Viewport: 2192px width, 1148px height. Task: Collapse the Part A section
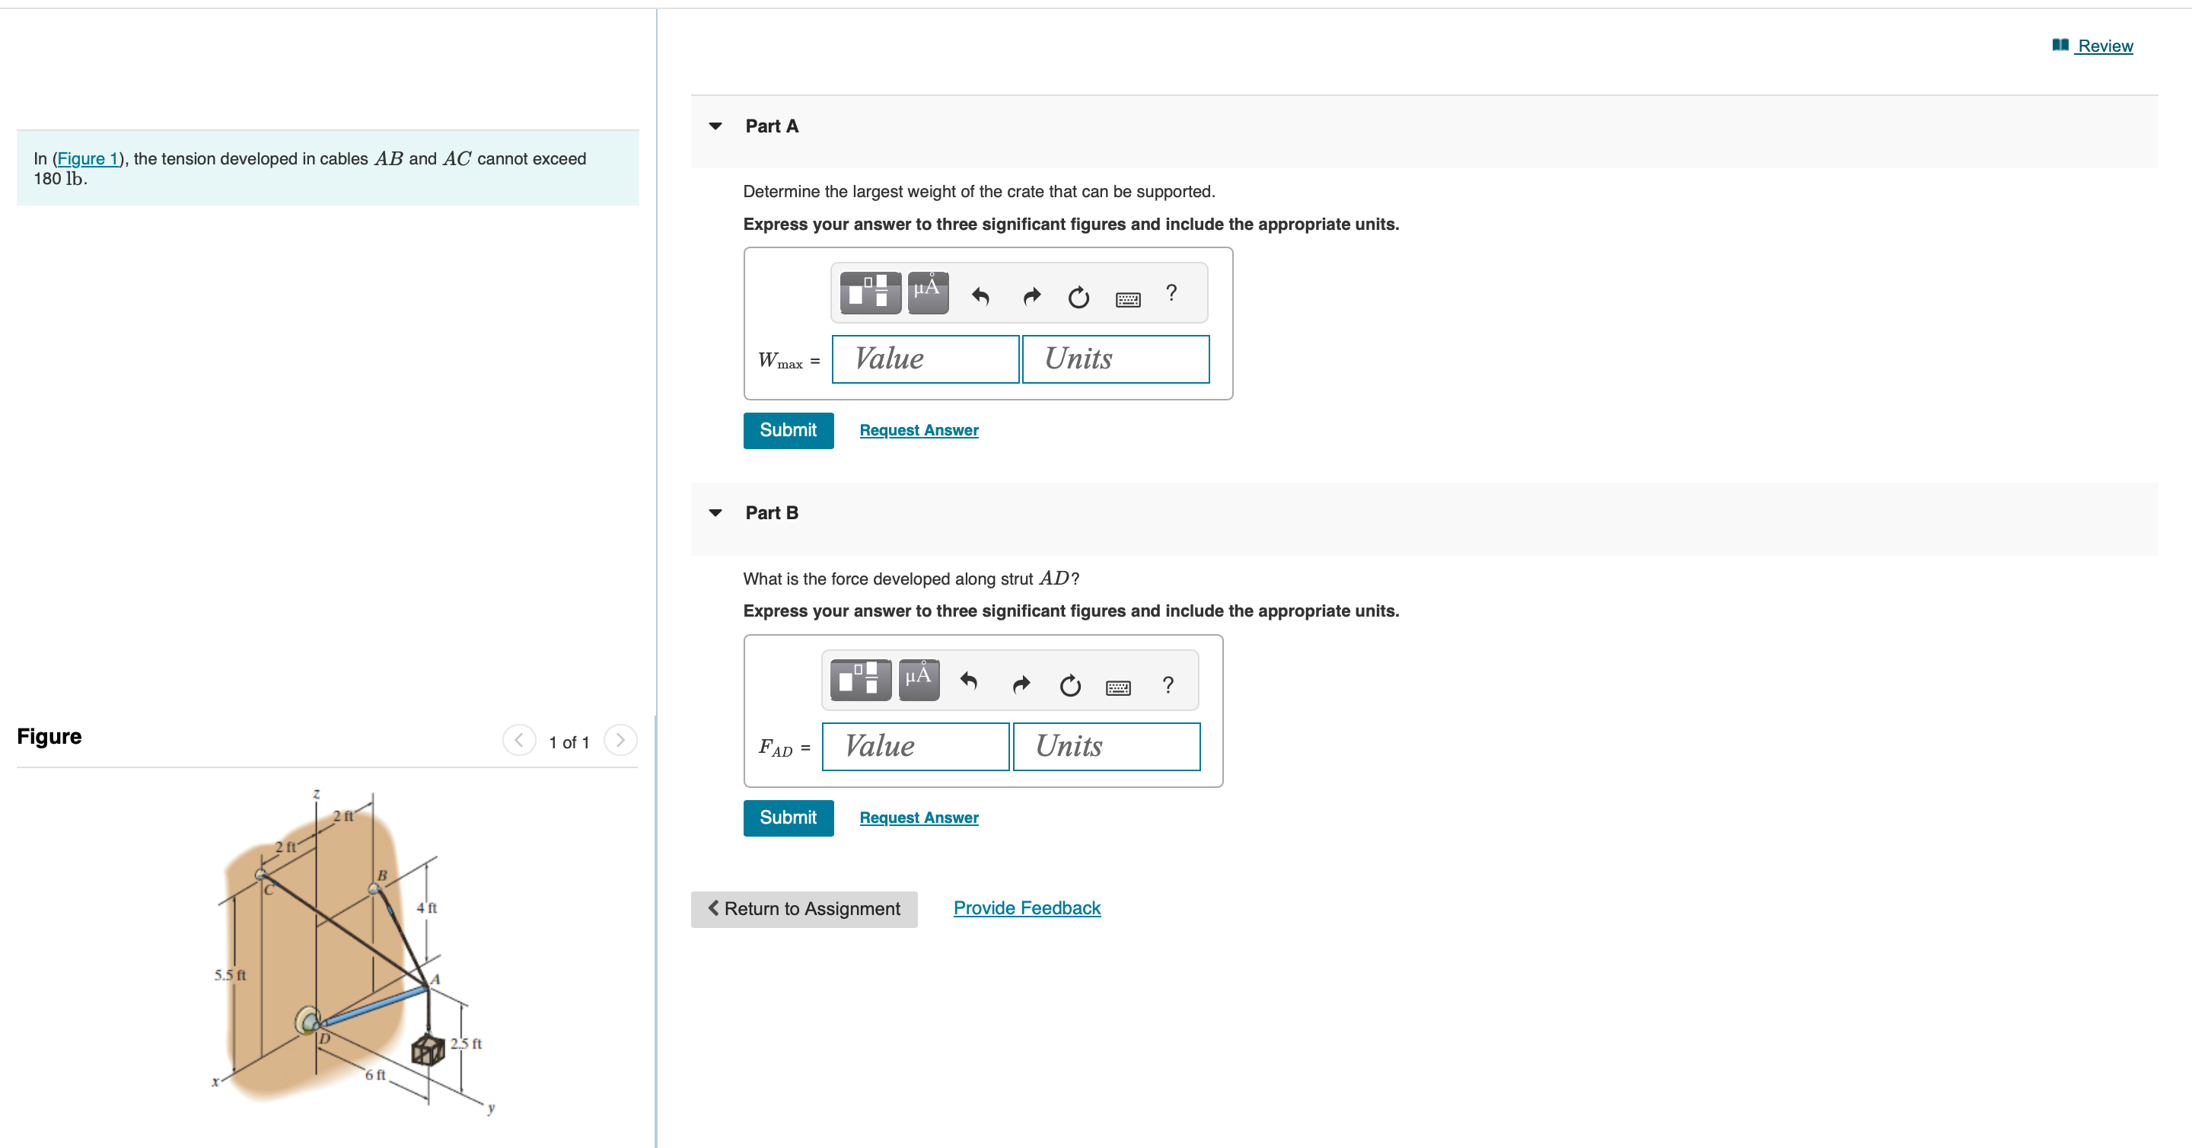(715, 126)
